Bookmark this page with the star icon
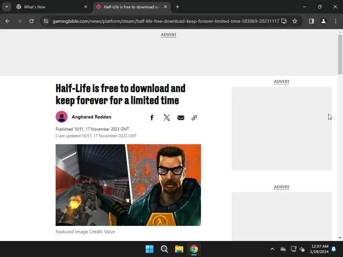Screen dimensions: 343x257 coord(295,21)
